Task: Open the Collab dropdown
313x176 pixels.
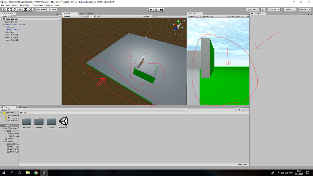Action: [x=253, y=9]
